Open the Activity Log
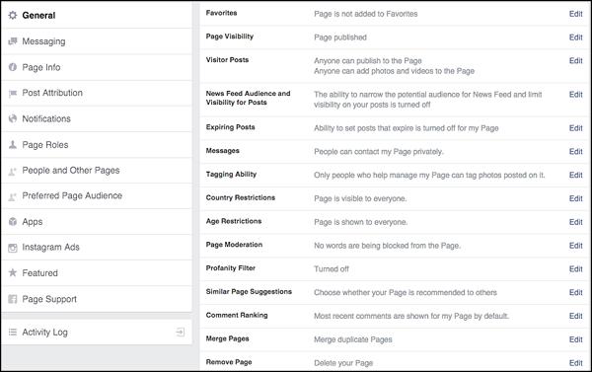Viewport: 592px width, 372px height. pyautogui.click(x=97, y=333)
